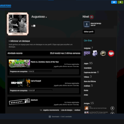Open the Guias link
Screen dimensions: 124x124
[x=86, y=91]
